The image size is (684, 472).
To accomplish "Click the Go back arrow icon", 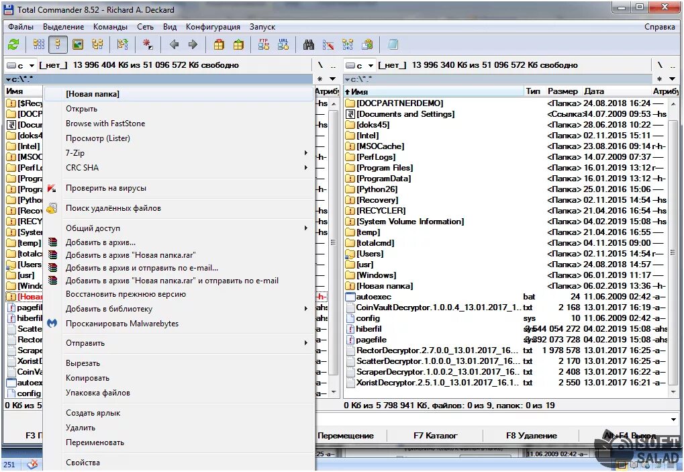I will 174,44.
